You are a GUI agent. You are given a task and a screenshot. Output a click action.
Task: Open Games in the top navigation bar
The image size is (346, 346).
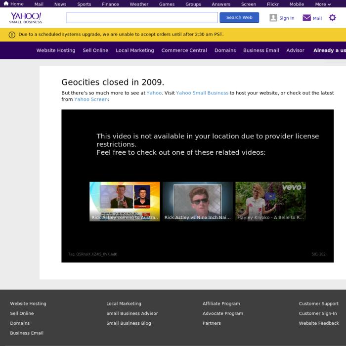(167, 4)
